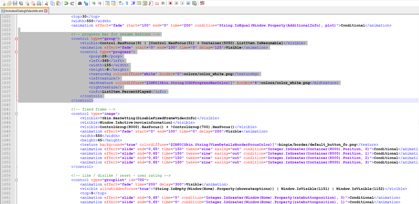This screenshot has width=419, height=204.
Task: Click the righttexture tag on line 1636
Action: pyautogui.click(x=105, y=87)
